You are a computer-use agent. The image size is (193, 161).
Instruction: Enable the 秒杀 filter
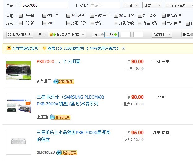pyautogui.click(x=92, y=23)
